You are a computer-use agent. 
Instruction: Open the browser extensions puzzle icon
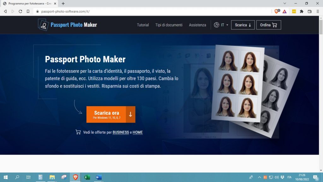302,11
